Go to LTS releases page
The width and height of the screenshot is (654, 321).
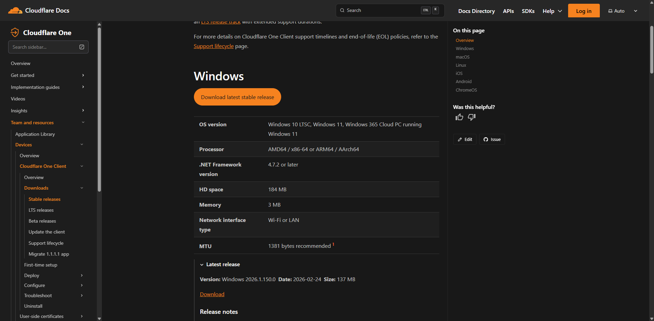point(41,210)
